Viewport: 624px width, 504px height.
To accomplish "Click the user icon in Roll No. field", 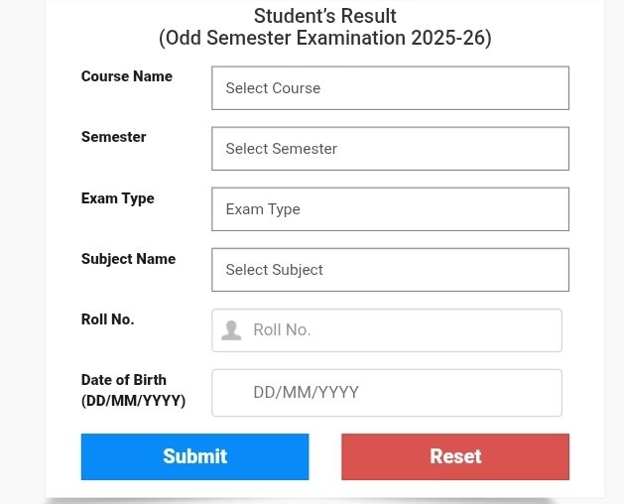I will pos(231,330).
